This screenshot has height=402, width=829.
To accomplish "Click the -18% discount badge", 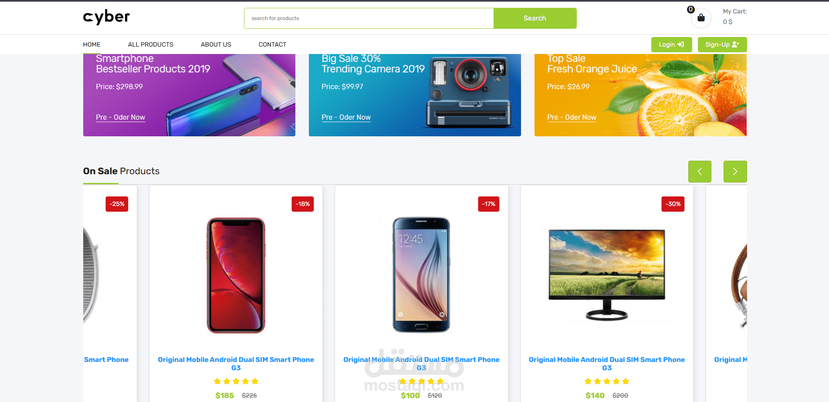I will tap(303, 204).
